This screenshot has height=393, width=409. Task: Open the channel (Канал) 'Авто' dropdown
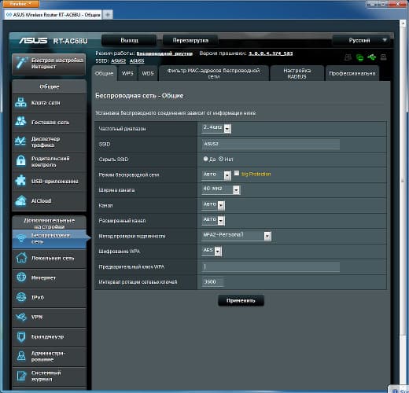point(213,205)
